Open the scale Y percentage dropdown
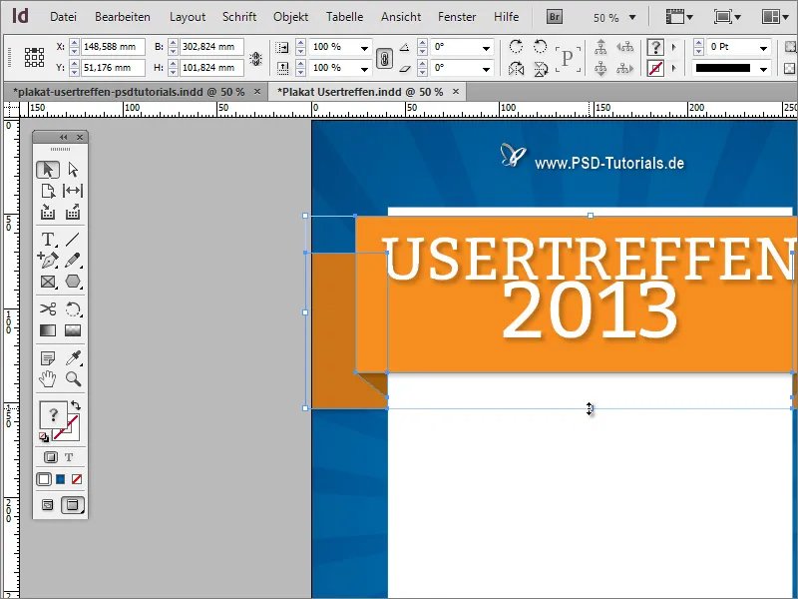798x599 pixels. (364, 68)
